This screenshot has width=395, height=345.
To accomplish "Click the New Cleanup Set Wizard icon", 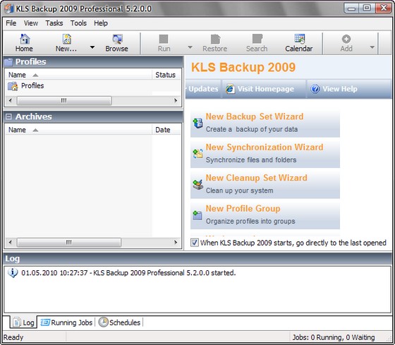I will click(197, 184).
